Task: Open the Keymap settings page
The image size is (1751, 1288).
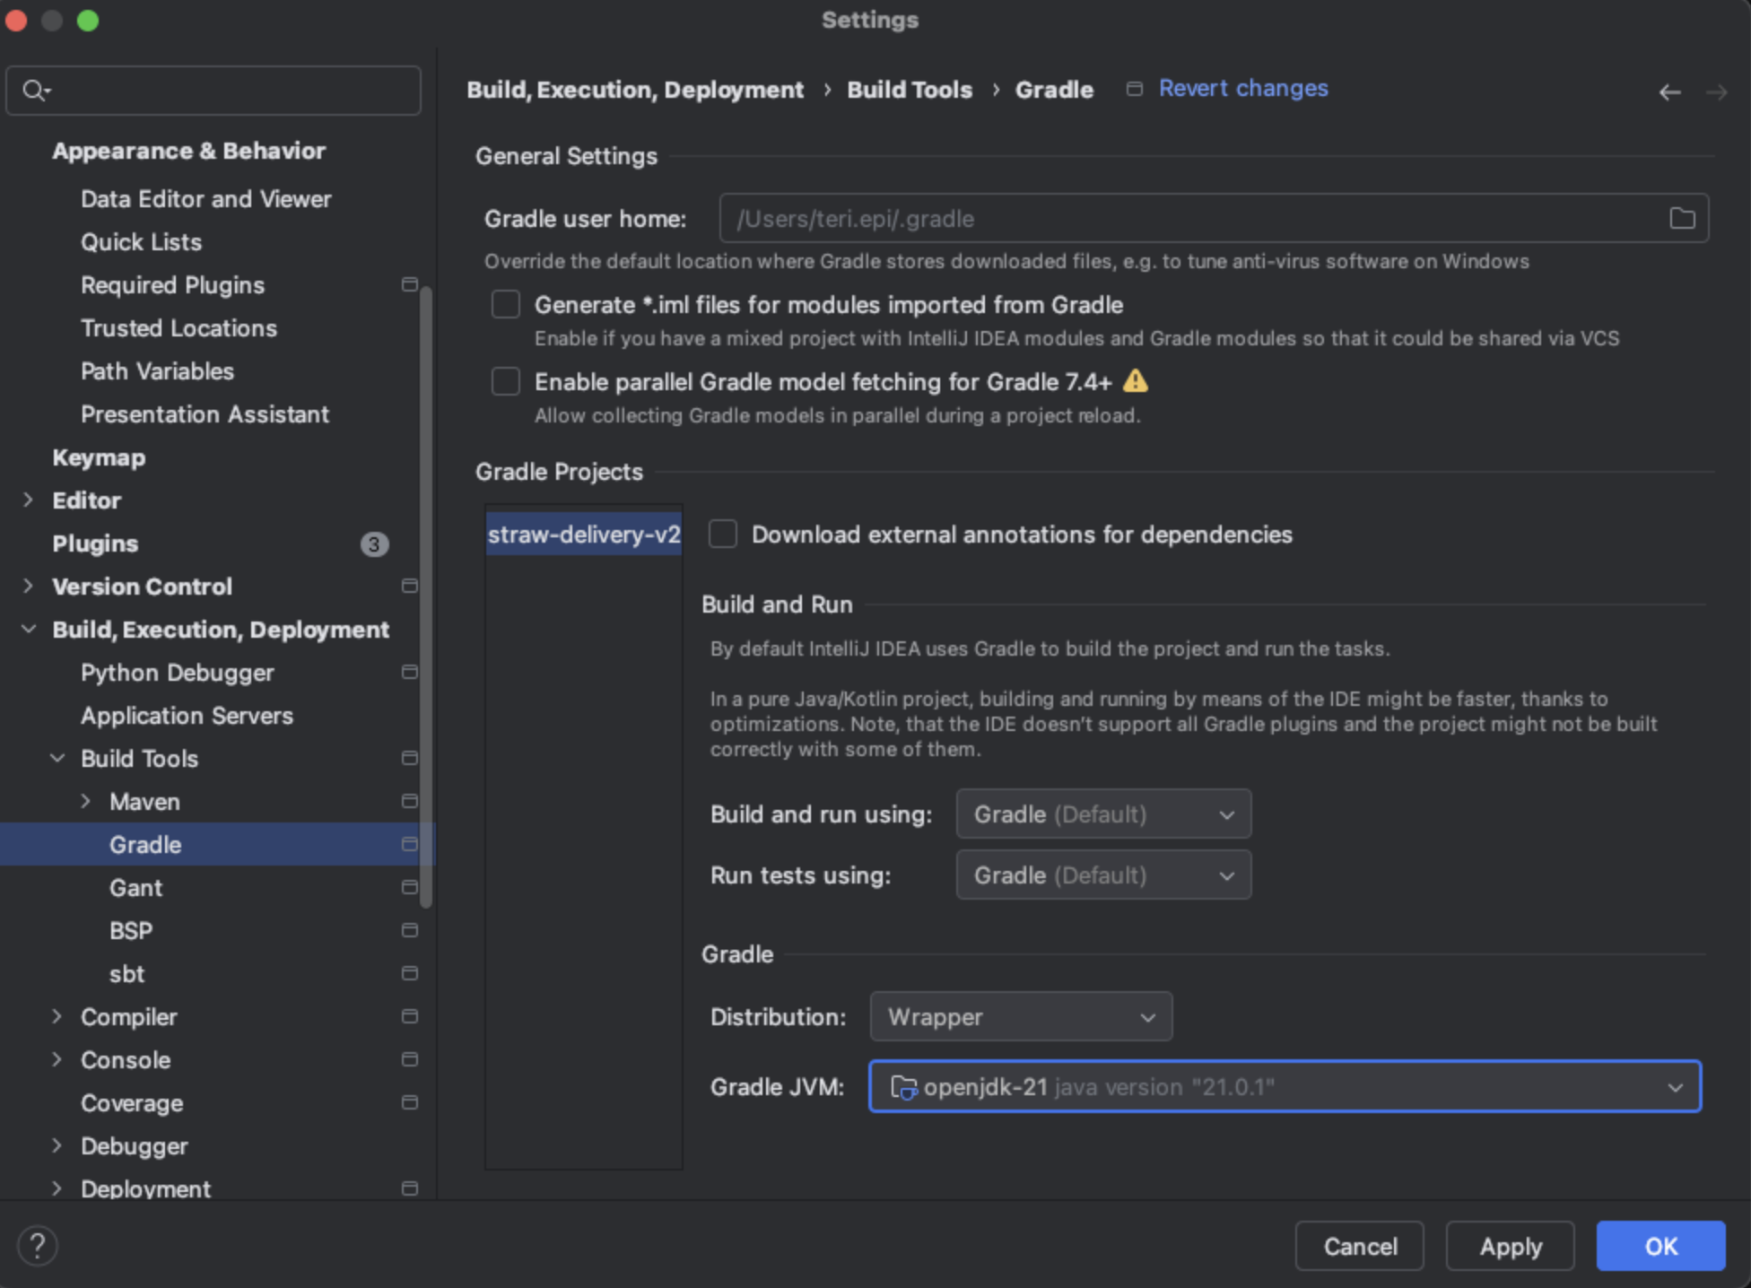Action: point(99,457)
